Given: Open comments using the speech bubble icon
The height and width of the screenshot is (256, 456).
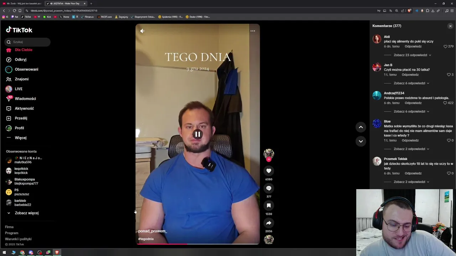Looking at the screenshot, I should (269, 188).
